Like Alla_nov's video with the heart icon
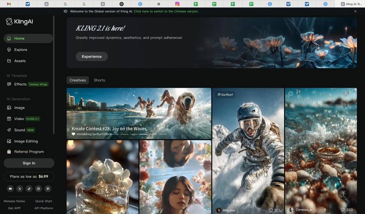This screenshot has height=214, width=365. [271, 210]
